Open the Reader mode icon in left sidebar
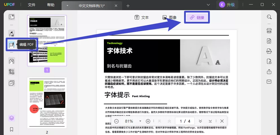The image size is (280, 135). point(12,17)
